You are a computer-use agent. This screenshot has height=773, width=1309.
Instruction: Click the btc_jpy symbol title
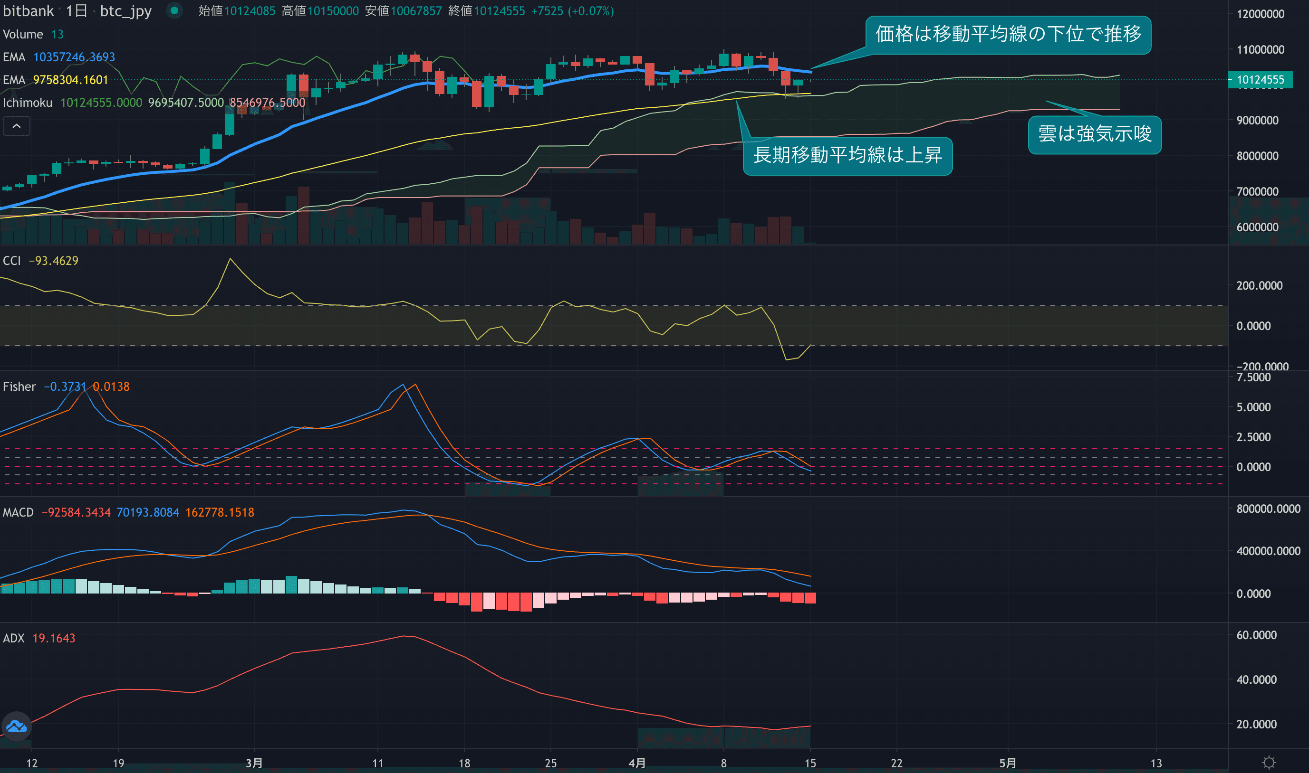pos(125,11)
